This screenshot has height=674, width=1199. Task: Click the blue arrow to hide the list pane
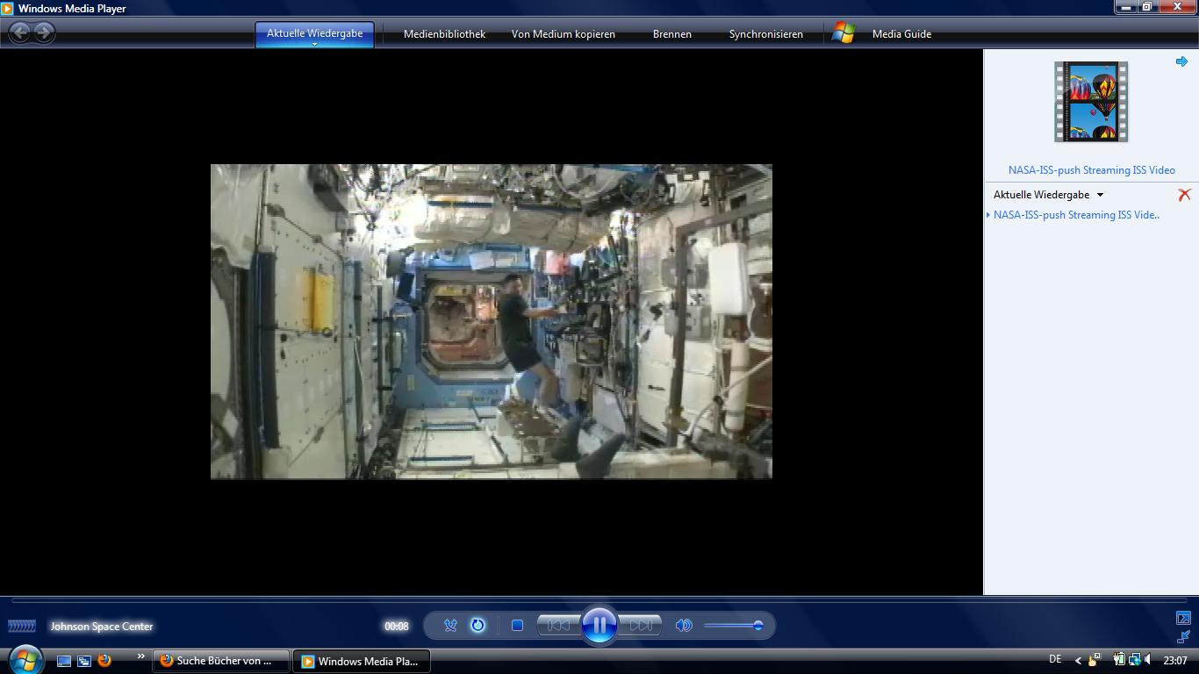(1181, 61)
